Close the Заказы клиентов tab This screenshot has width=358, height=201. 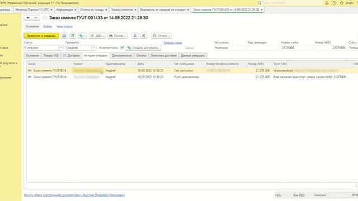[x=135, y=10]
